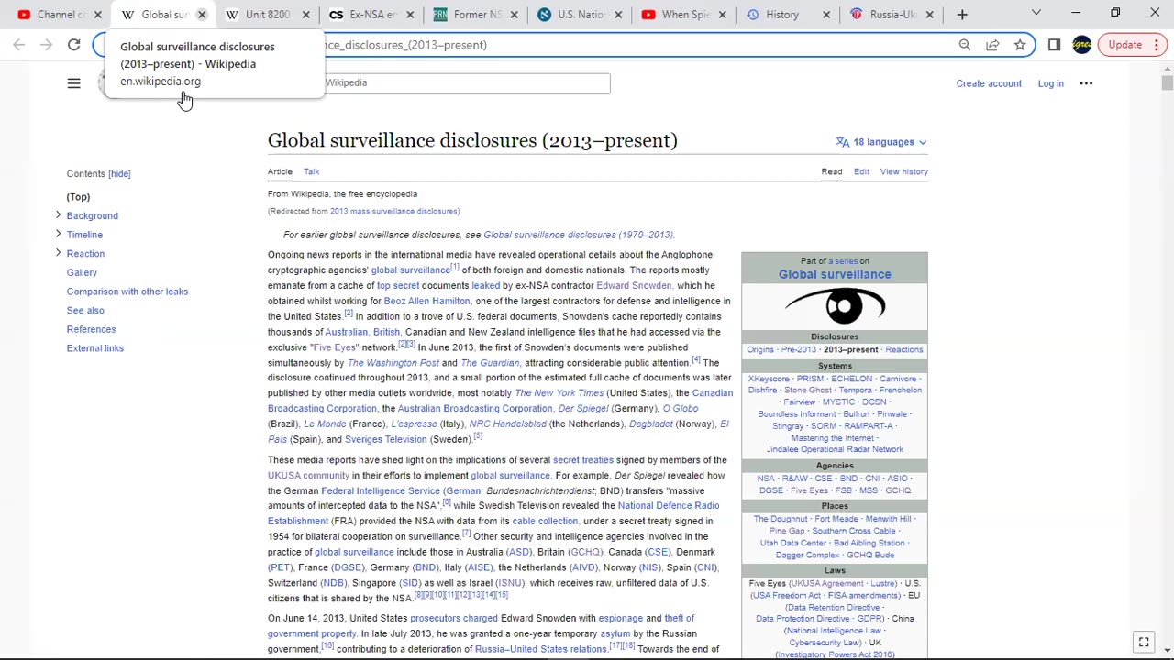Image resolution: width=1174 pixels, height=660 pixels.
Task: Open Create account link
Action: pyautogui.click(x=989, y=83)
